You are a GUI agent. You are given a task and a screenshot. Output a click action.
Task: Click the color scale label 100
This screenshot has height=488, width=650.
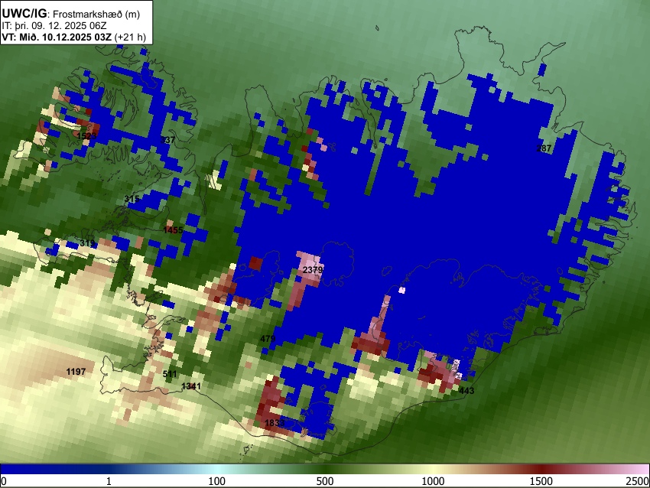[217, 481]
